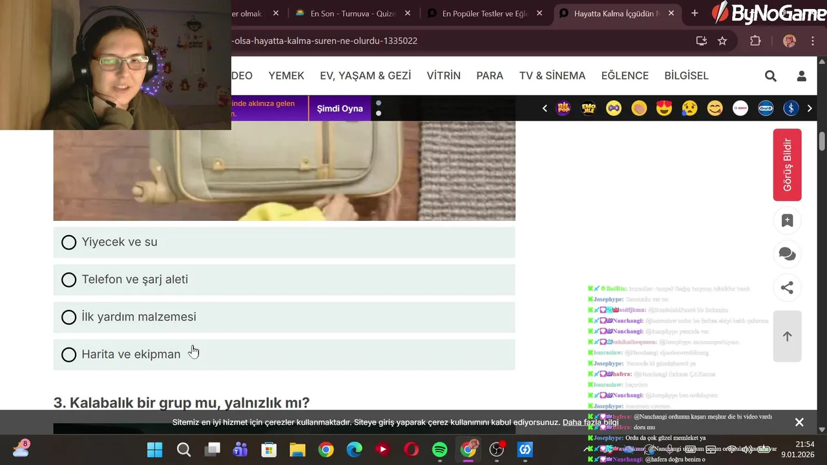Open Microsoft Store from the taskbar
The width and height of the screenshot is (827, 465).
tap(269, 449)
